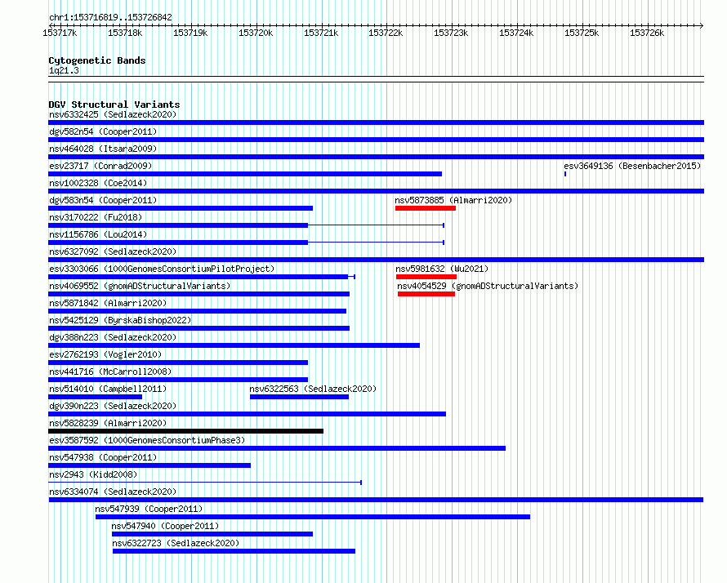Click the 153723k ruler tick label

click(451, 33)
